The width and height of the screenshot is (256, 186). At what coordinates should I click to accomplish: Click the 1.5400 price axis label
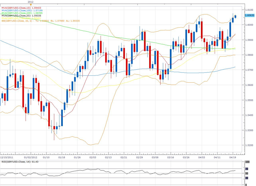click(x=249, y=115)
